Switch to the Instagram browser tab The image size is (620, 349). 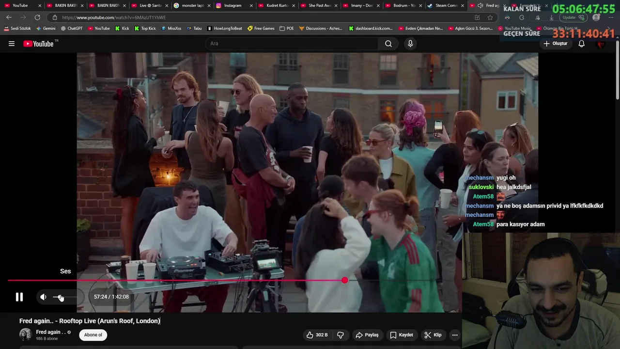pos(234,5)
